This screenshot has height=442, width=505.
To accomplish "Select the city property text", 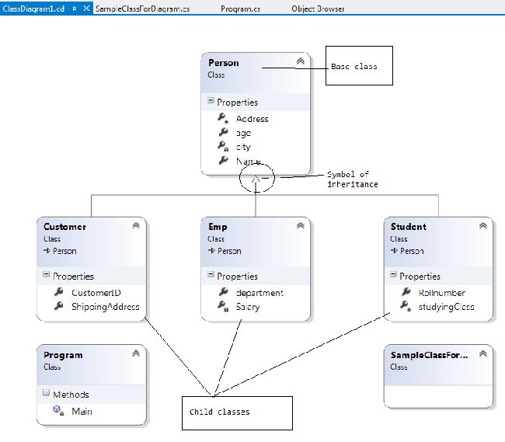I will coord(243,147).
